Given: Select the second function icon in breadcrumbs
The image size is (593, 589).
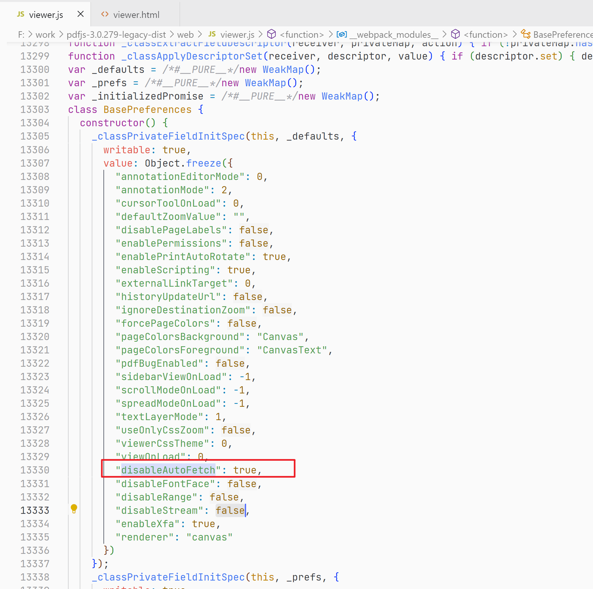Looking at the screenshot, I should 455,34.
